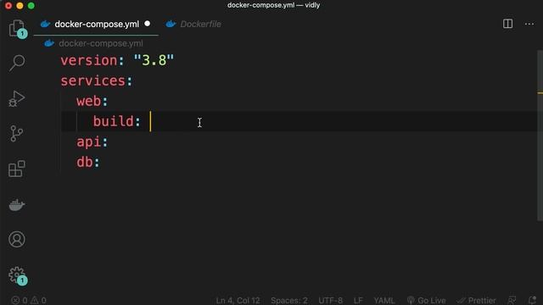Click the yellow minimize window button
The image size is (543, 305).
pos(20,6)
